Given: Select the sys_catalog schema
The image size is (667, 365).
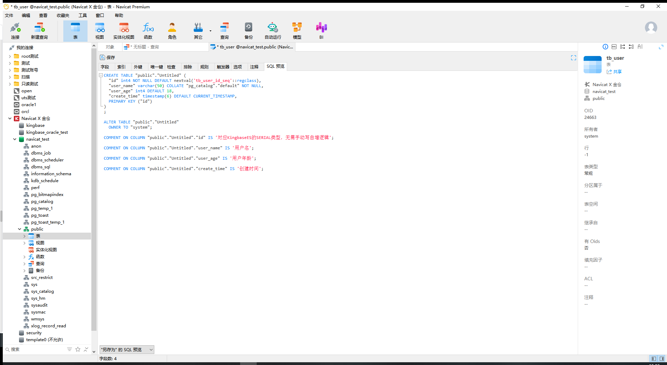Looking at the screenshot, I should point(42,291).
